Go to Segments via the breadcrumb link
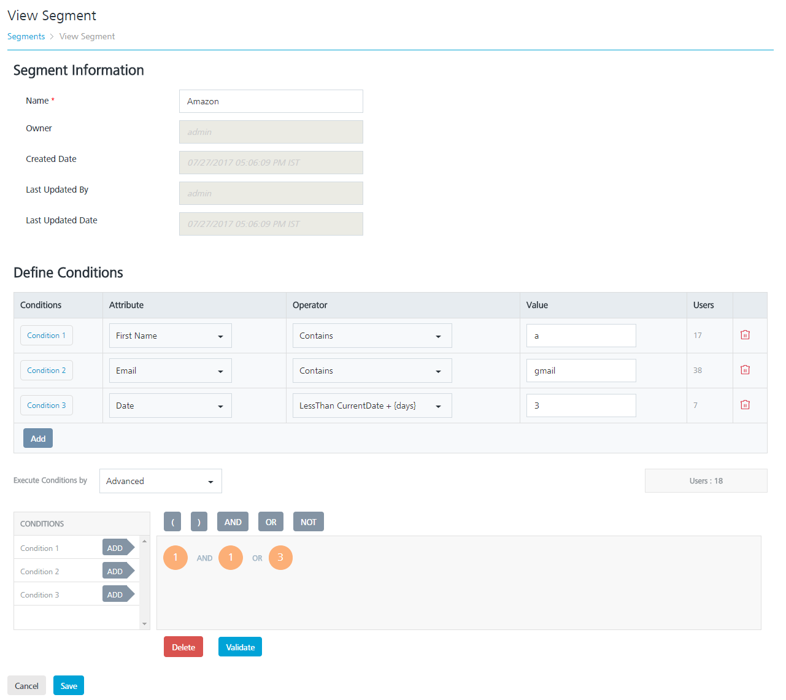The image size is (786, 700). coord(26,36)
